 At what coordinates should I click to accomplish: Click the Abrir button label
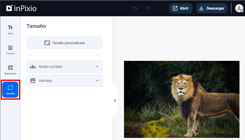coord(184,8)
